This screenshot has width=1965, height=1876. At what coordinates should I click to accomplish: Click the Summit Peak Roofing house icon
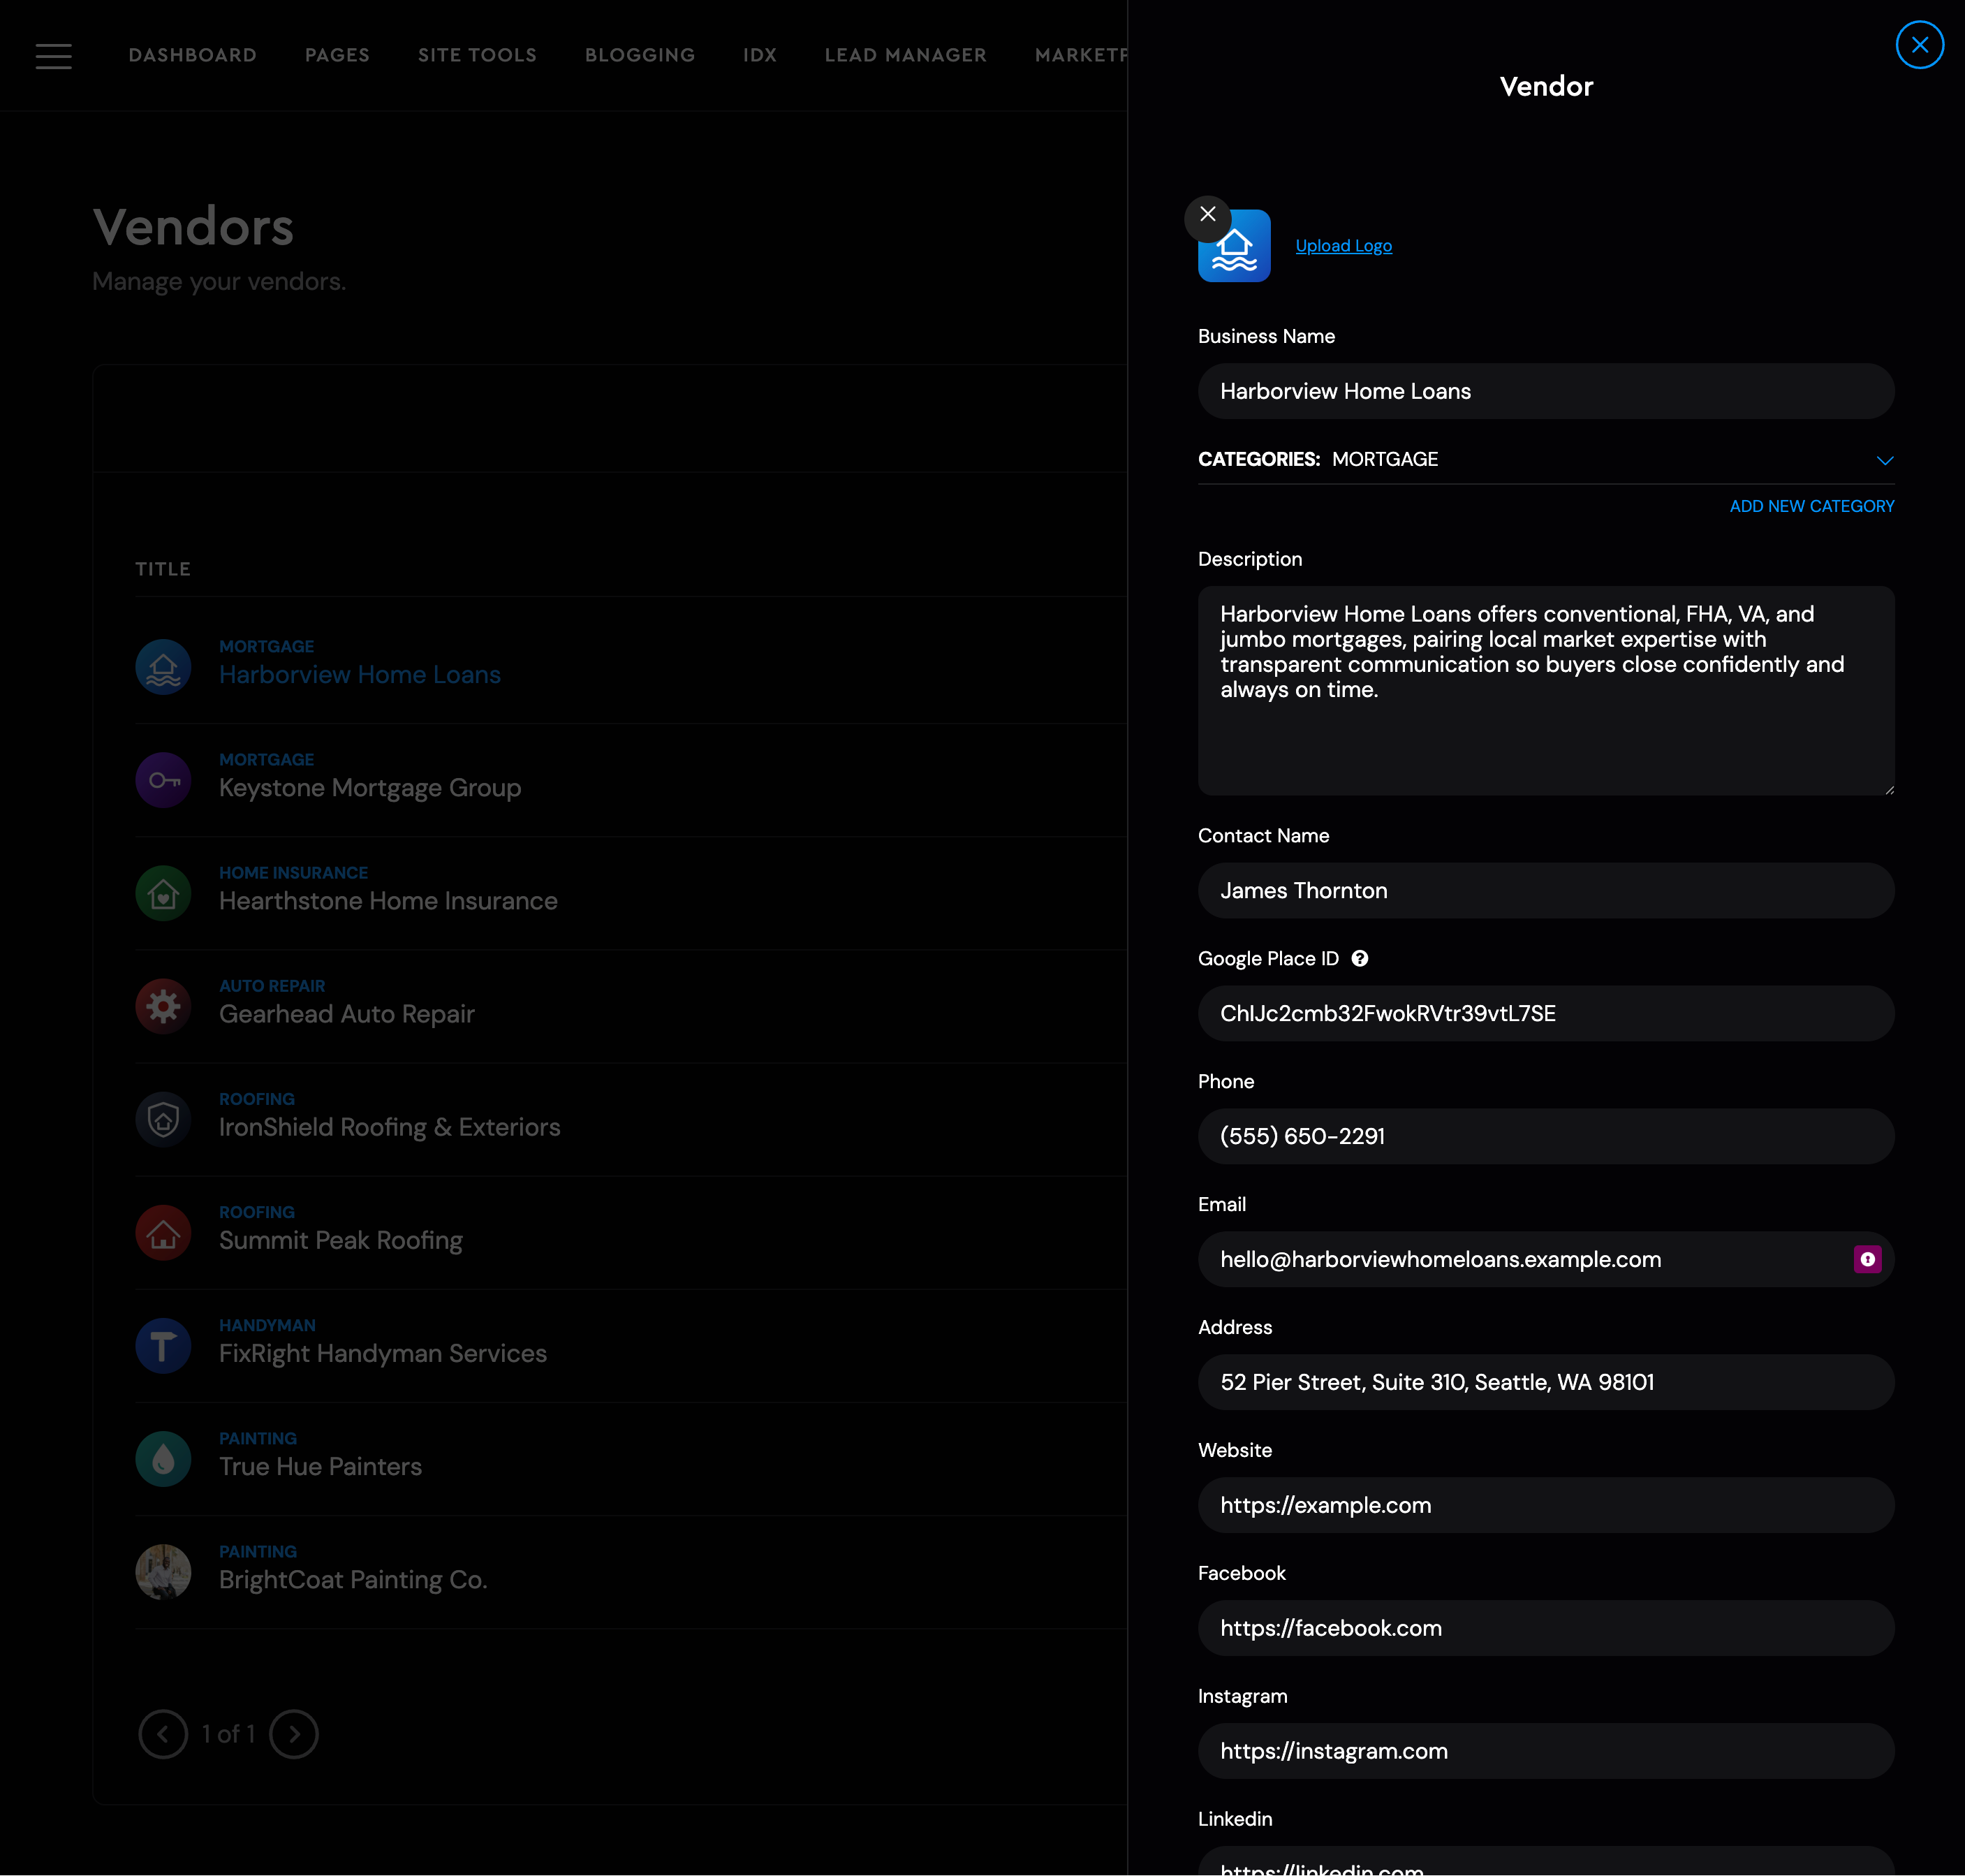(163, 1232)
